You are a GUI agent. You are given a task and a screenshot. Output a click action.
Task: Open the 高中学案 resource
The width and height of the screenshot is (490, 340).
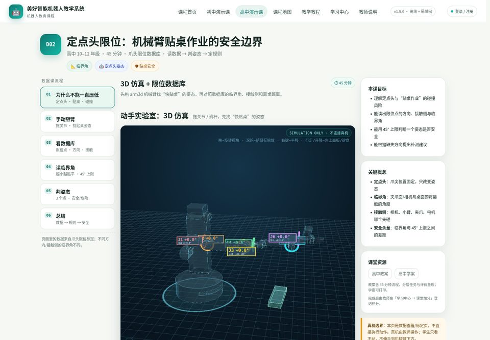[x=406, y=274]
